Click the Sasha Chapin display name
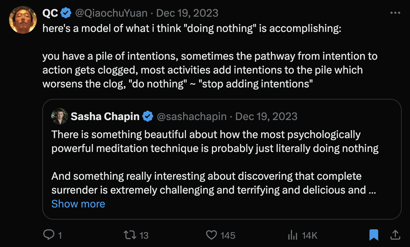The width and height of the screenshot is (410, 247). (105, 117)
